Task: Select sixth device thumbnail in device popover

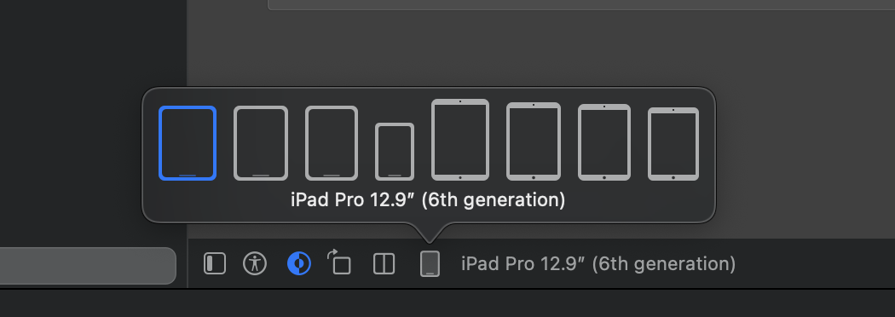Action: point(533,141)
